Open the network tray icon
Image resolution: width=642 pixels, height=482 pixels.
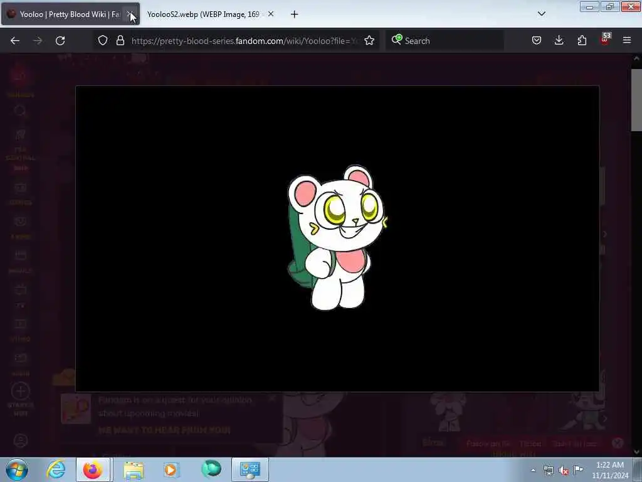coord(548,471)
